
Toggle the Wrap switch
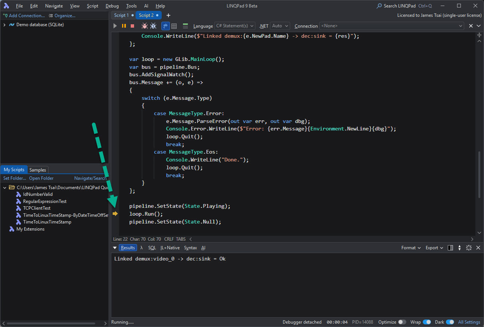(x=426, y=322)
